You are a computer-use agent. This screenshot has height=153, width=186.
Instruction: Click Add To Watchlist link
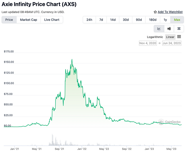170,12
